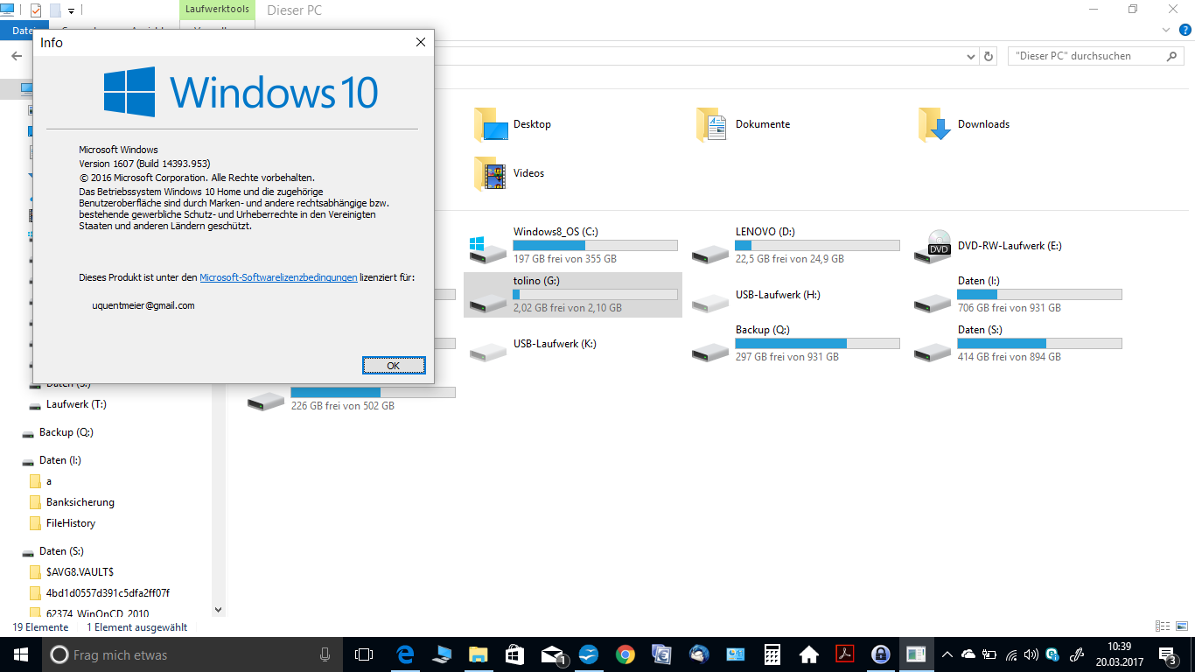This screenshot has height=672, width=1195.
Task: Expand the ribbon with the chevron
Action: pyautogui.click(x=1164, y=30)
